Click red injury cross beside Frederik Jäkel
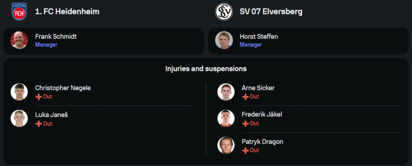 pyautogui.click(x=246, y=124)
